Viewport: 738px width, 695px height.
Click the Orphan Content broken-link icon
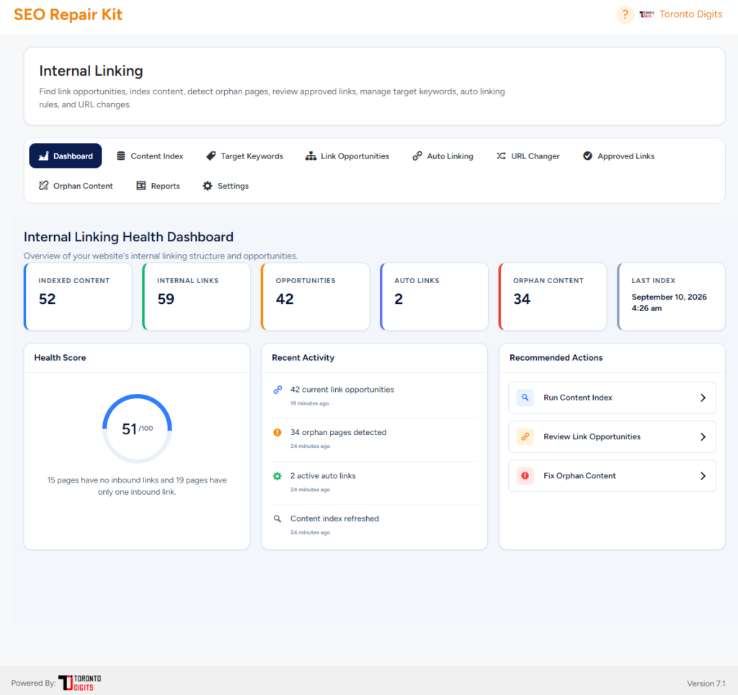[44, 186]
